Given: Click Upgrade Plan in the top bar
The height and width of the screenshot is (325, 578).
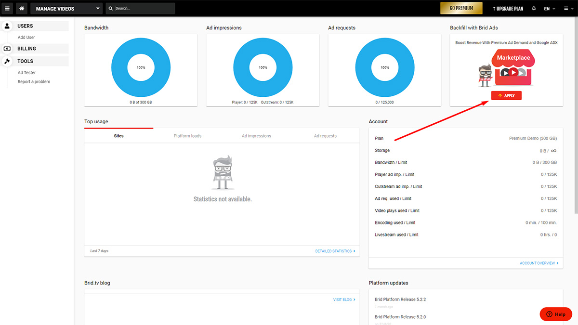Looking at the screenshot, I should tap(509, 9).
